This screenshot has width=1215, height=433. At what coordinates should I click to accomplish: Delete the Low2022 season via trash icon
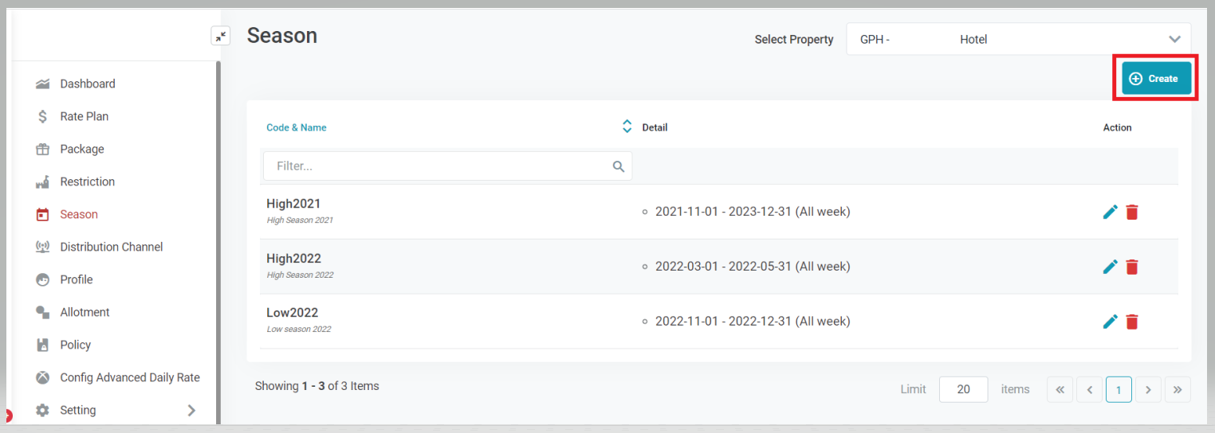pyautogui.click(x=1132, y=322)
